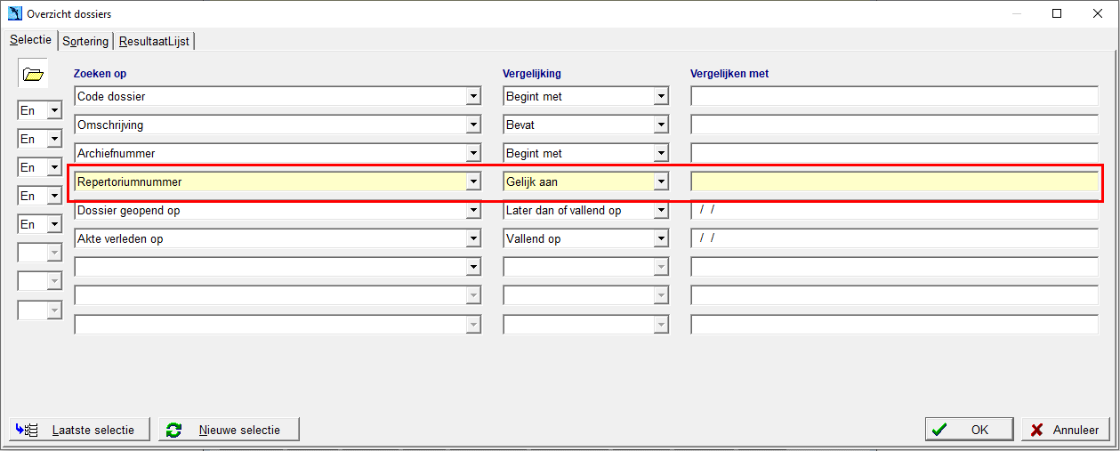Click the Repertoriumnummer compare value input field
Image resolution: width=1120 pixels, height=451 pixels.
pyautogui.click(x=894, y=181)
